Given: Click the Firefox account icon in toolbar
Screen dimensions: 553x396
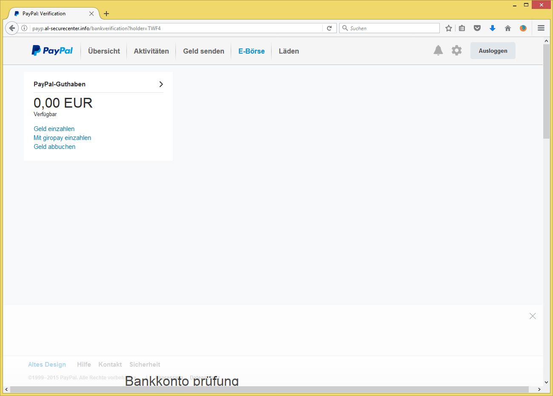Looking at the screenshot, I should 523,28.
